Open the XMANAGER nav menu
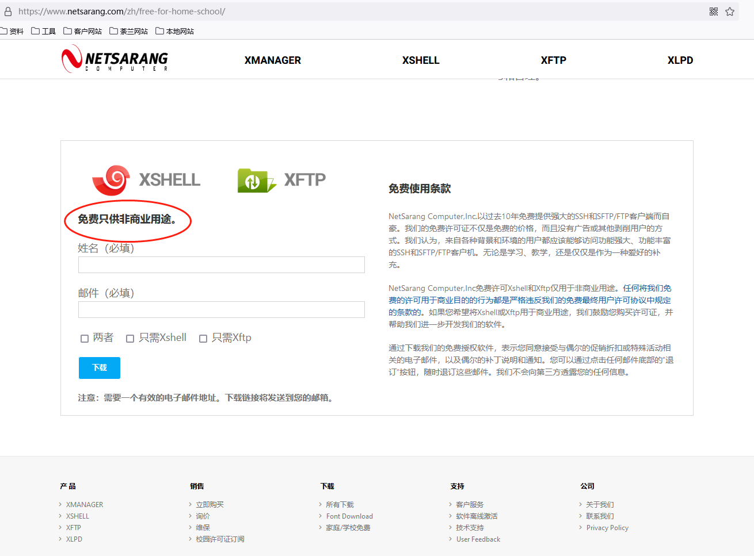The height and width of the screenshot is (556, 754). (273, 60)
